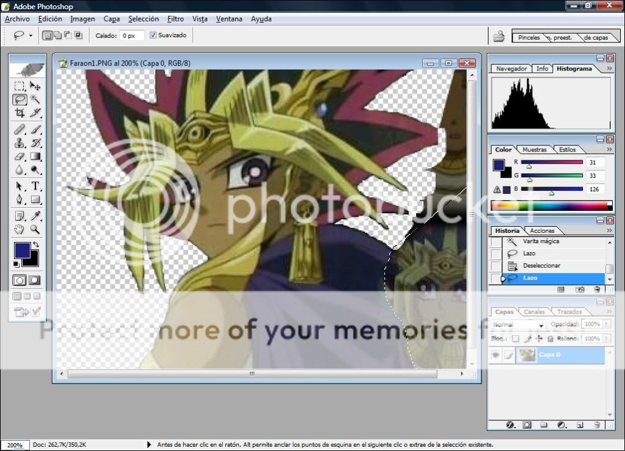This screenshot has width=625, height=451.
Task: Click the Hand tool
Action: tap(20, 229)
